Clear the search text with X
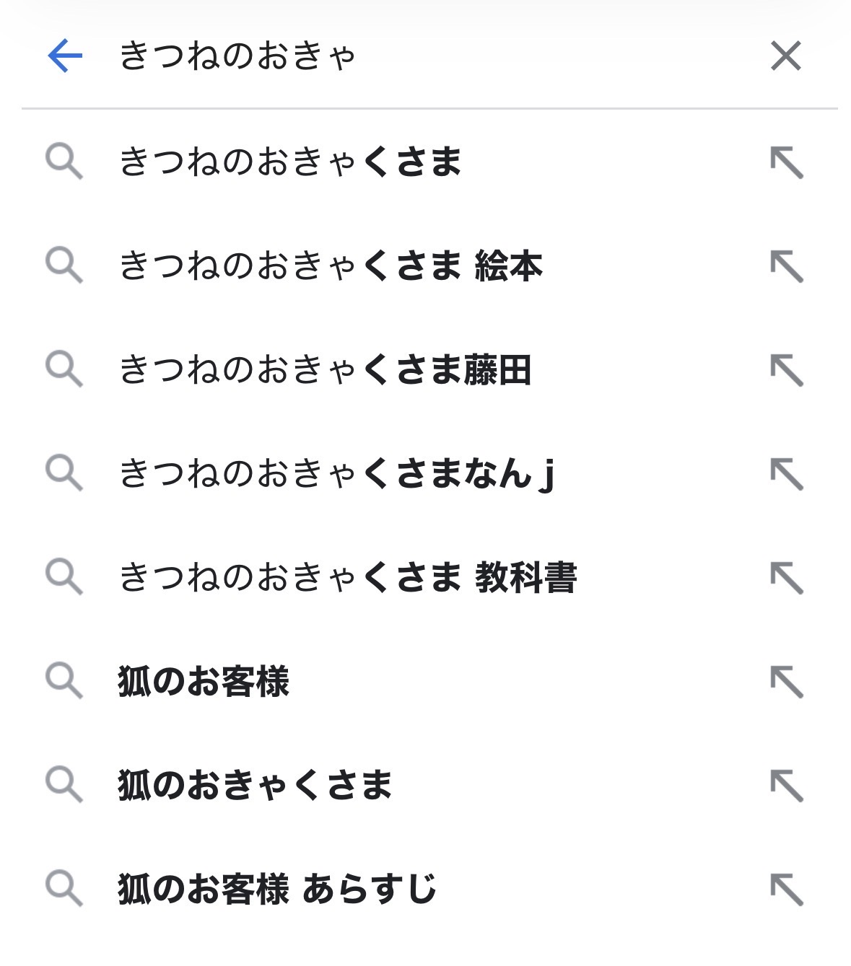The height and width of the screenshot is (966, 851). point(785,56)
